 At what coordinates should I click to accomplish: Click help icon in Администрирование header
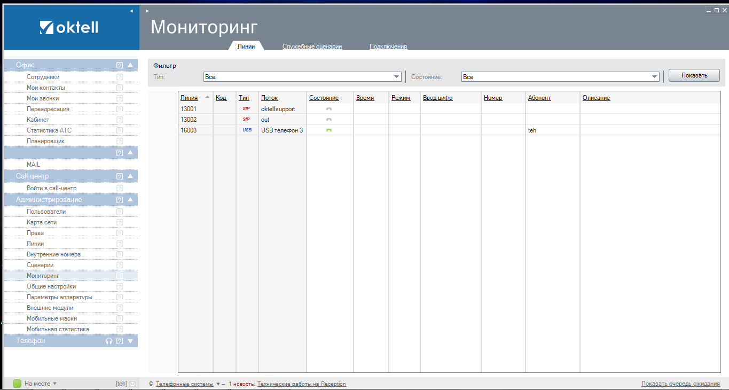(120, 200)
